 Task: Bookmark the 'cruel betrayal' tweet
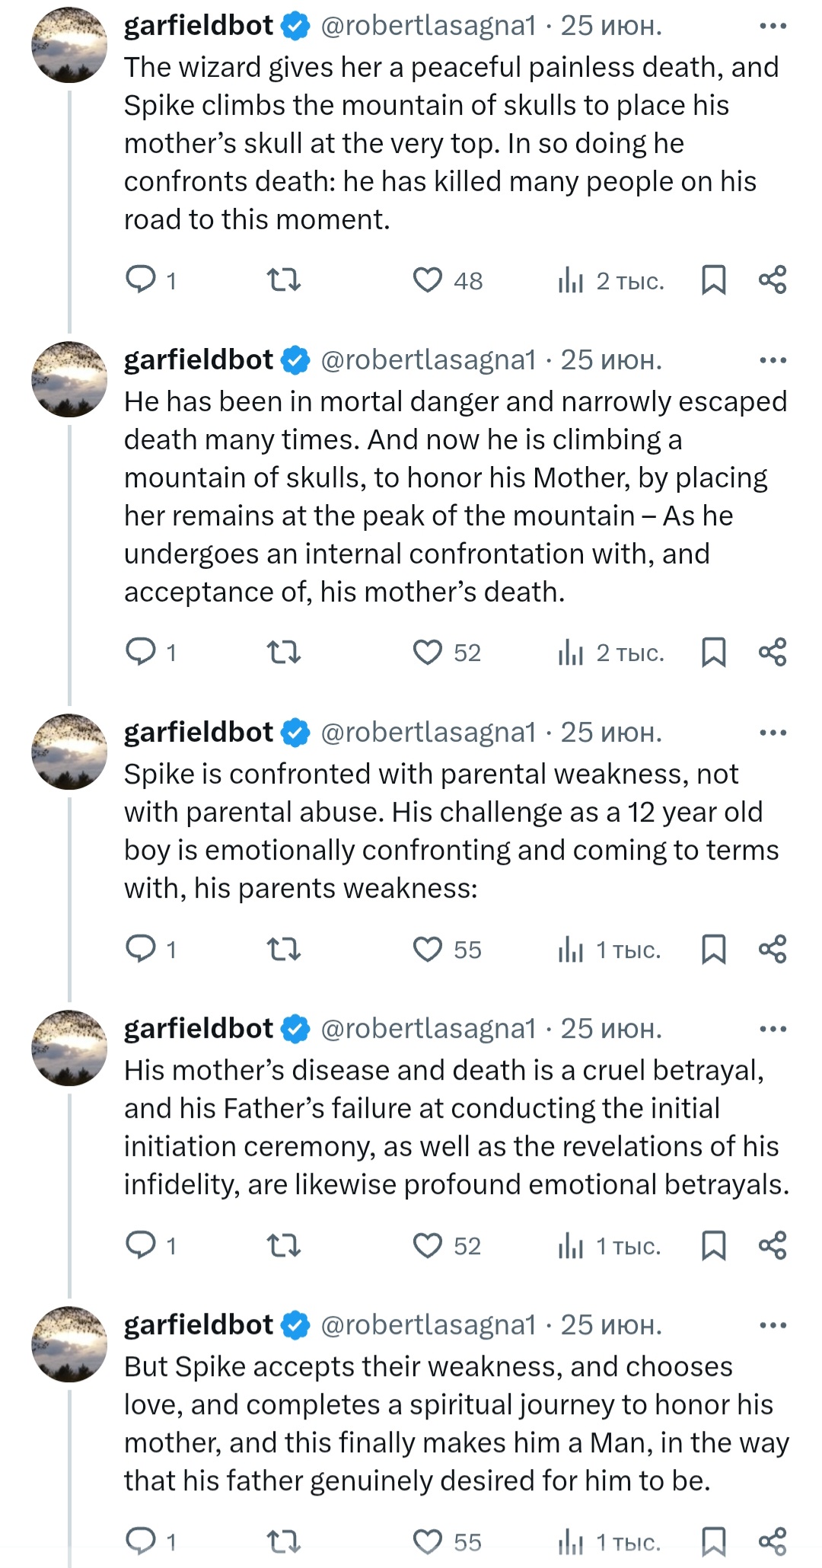(713, 1246)
